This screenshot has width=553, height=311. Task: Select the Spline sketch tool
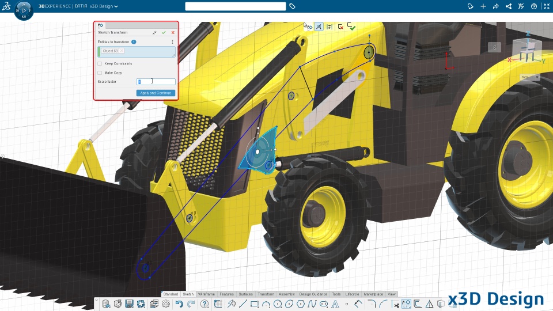(312, 304)
